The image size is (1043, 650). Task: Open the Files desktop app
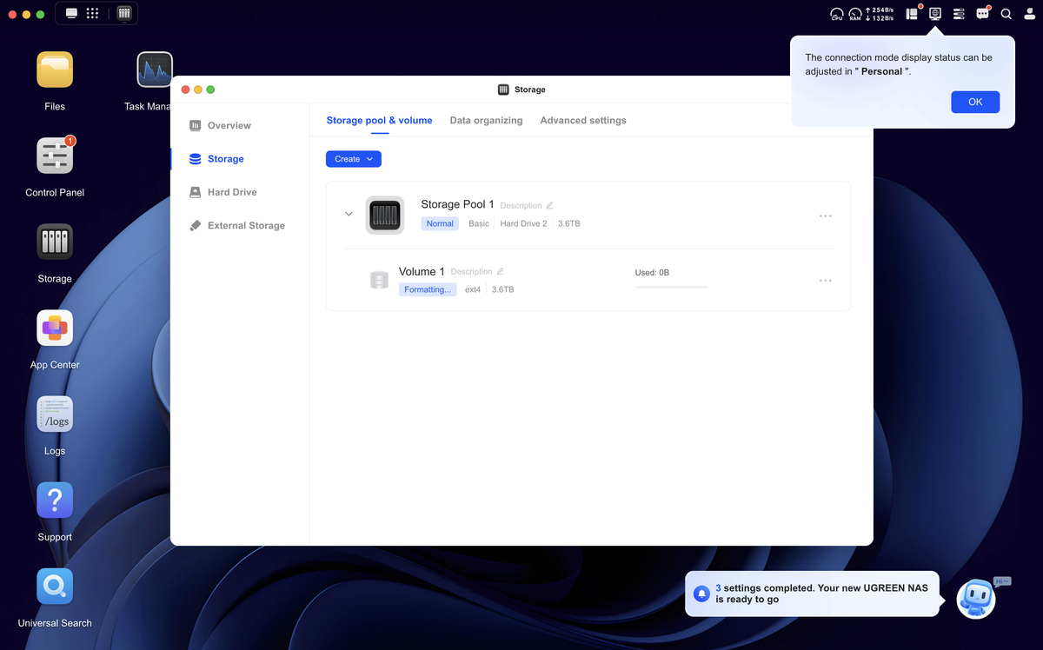coord(55,70)
